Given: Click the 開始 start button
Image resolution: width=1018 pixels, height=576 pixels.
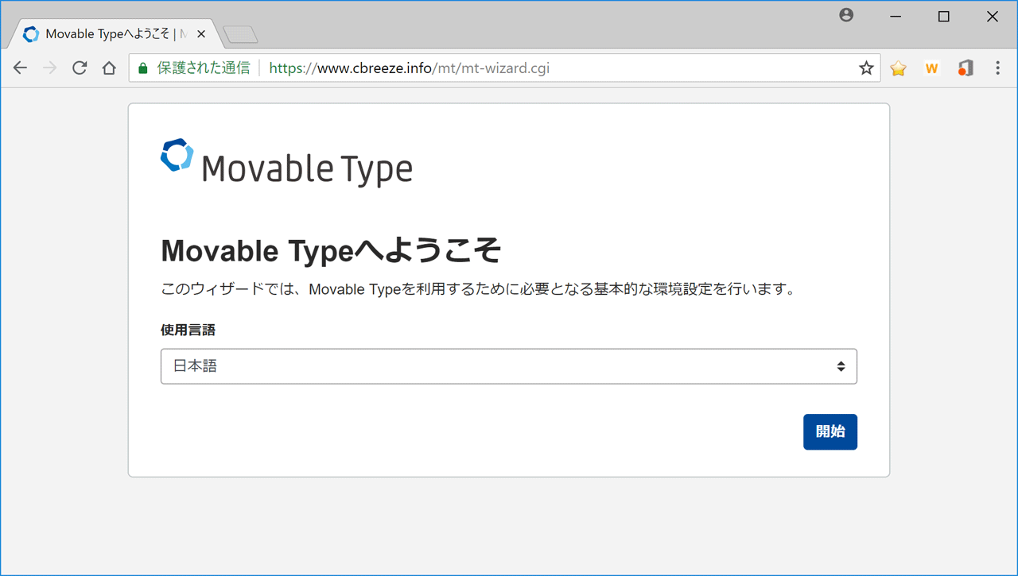Looking at the screenshot, I should coord(830,431).
